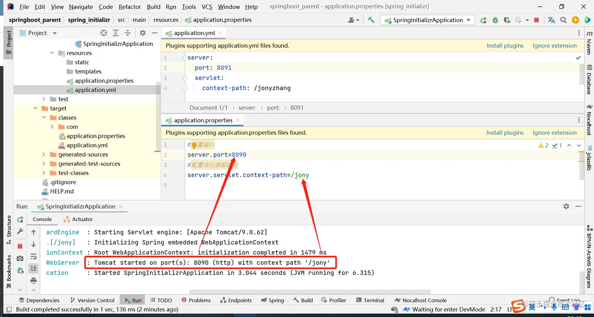Open the Project view mode dropdown
Viewport: 594px width, 317px height.
pyautogui.click(x=55, y=33)
